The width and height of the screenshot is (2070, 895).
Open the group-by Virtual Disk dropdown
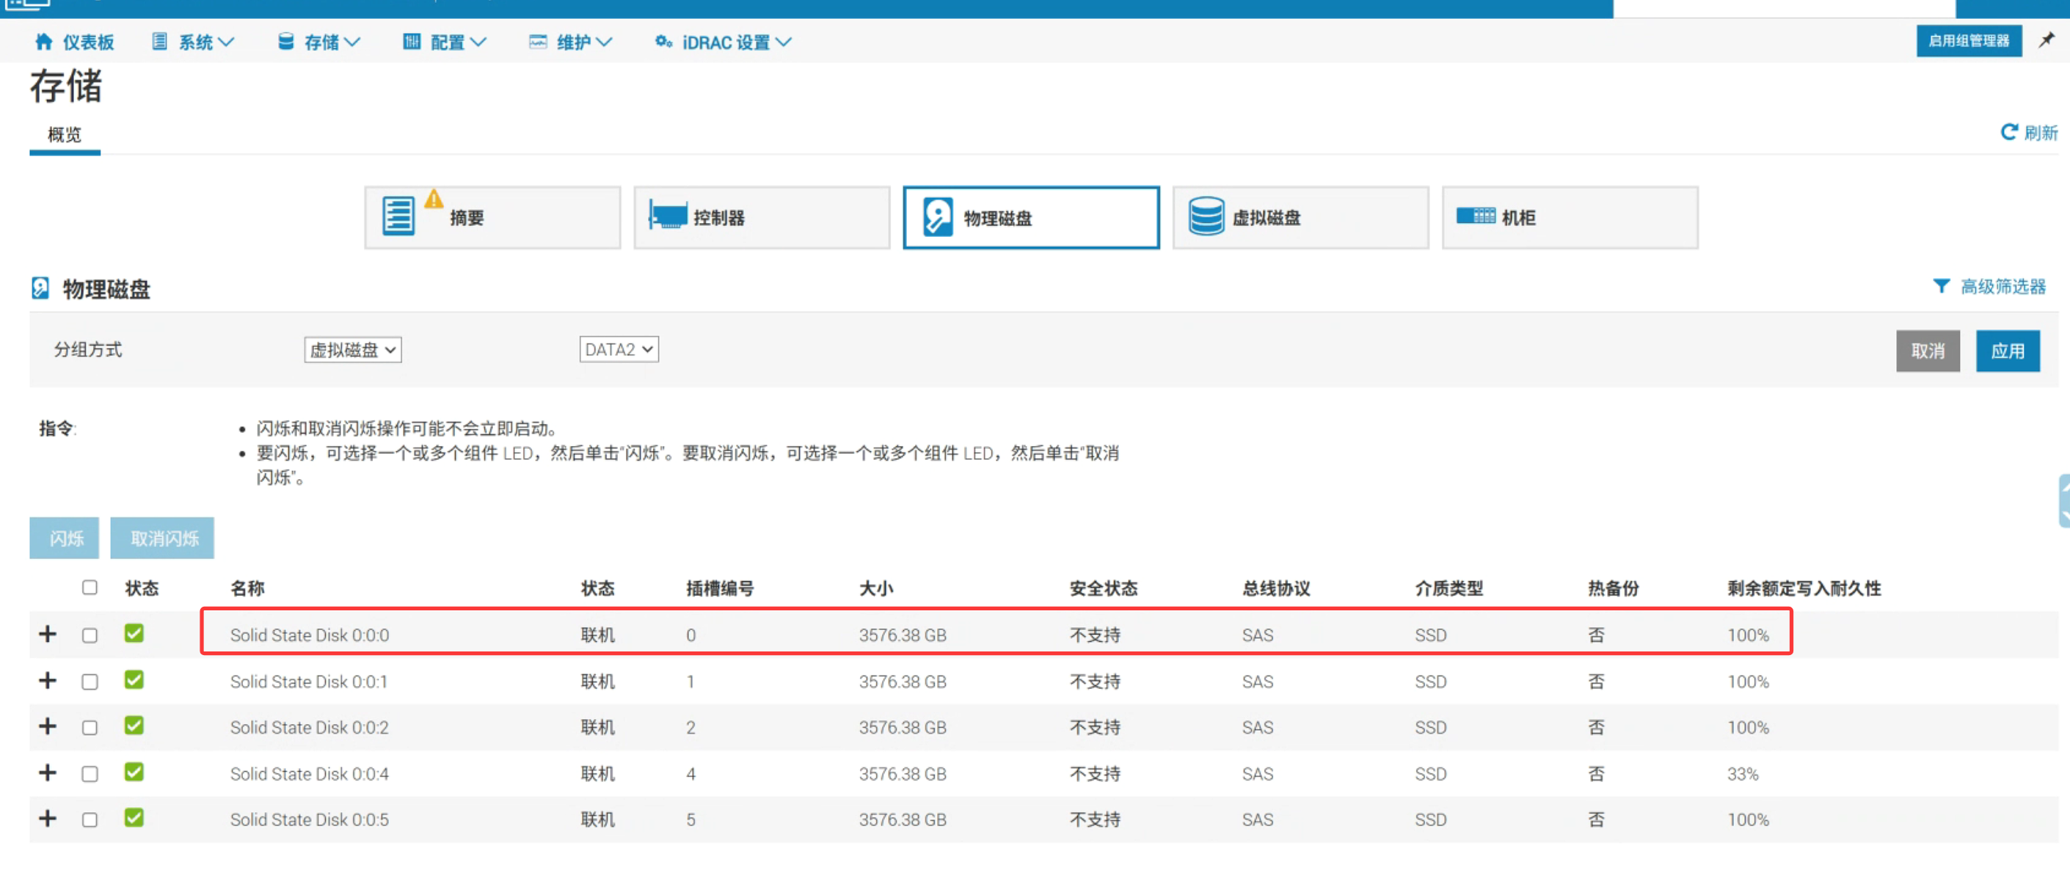point(353,349)
